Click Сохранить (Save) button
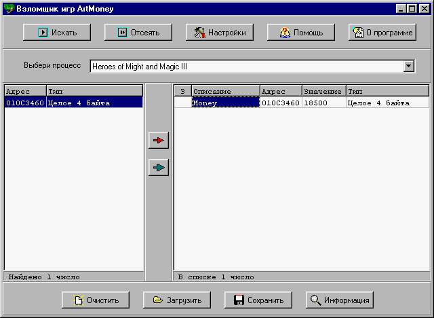Screen dimensions: 434x318 (258, 300)
